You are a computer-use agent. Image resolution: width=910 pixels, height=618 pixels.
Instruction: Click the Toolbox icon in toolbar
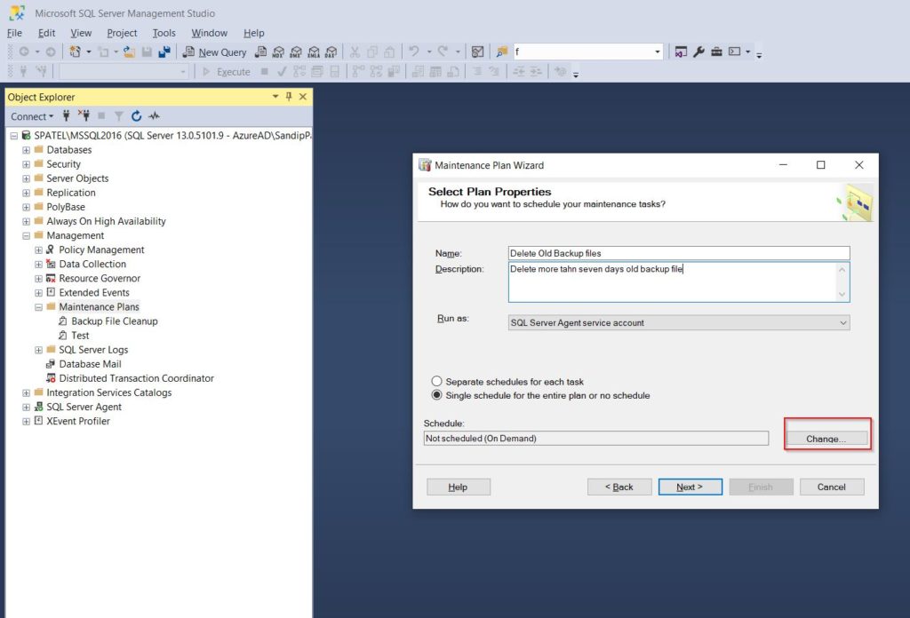point(717,52)
